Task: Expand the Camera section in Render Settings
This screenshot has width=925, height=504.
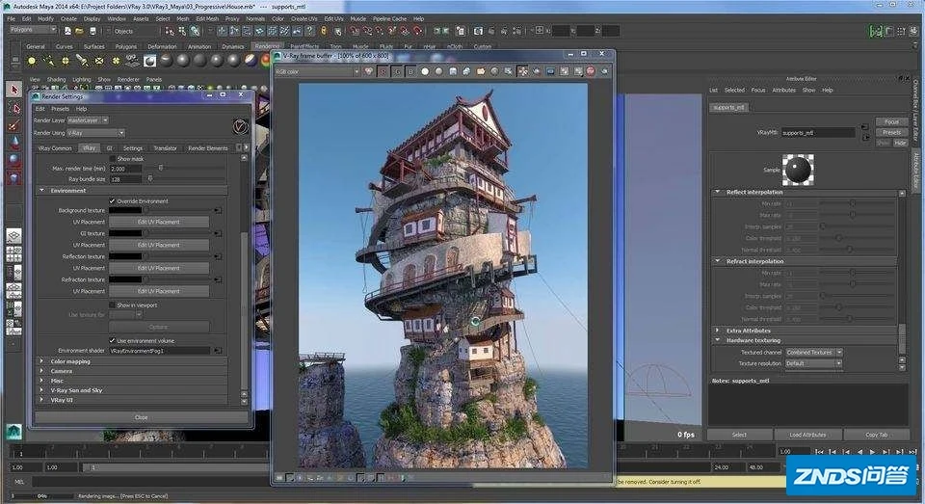Action: pyautogui.click(x=41, y=371)
